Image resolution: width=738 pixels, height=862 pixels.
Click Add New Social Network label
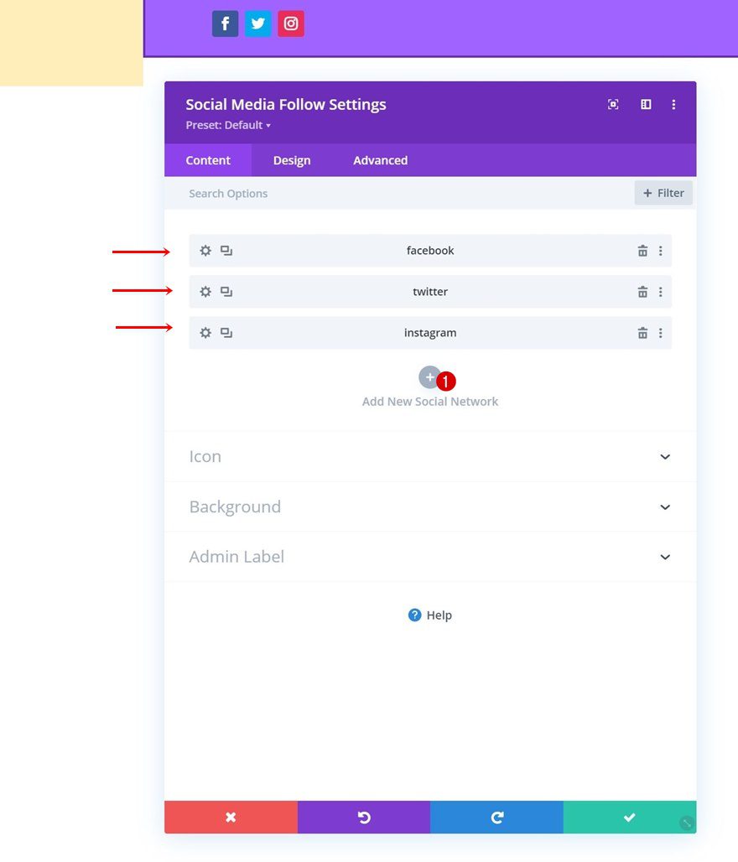click(x=430, y=402)
